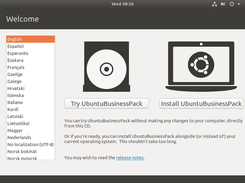Select Norsk bokmål in the language list
The width and height of the screenshot is (245, 183).
coord(31,151)
